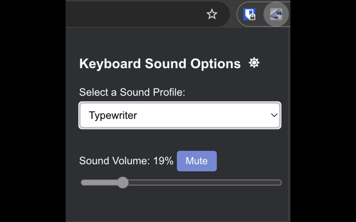Click empty space below the volume slider
The height and width of the screenshot is (222, 356).
(178, 205)
